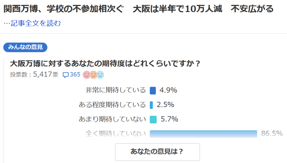The width and height of the screenshot is (287, 163).
Task: Click the light blue smiley face icon
Action: 100,75
